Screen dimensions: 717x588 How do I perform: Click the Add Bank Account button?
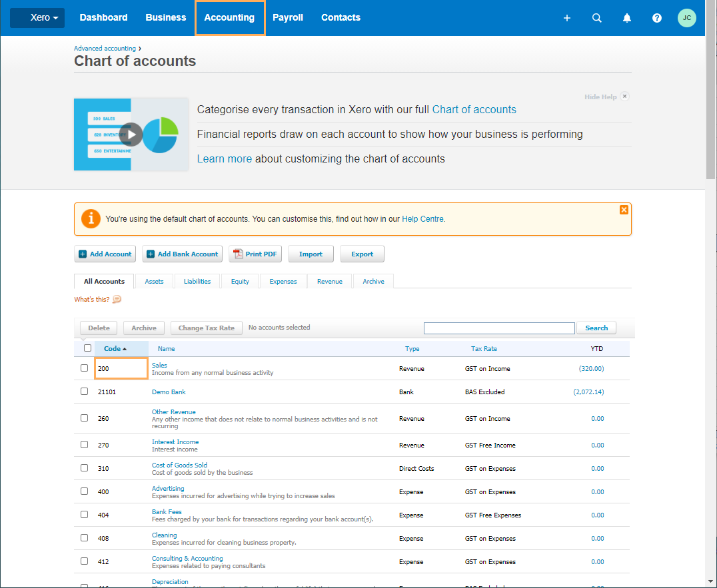[x=183, y=254]
